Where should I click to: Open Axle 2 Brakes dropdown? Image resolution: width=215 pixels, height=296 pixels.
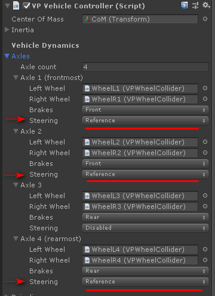(x=145, y=164)
